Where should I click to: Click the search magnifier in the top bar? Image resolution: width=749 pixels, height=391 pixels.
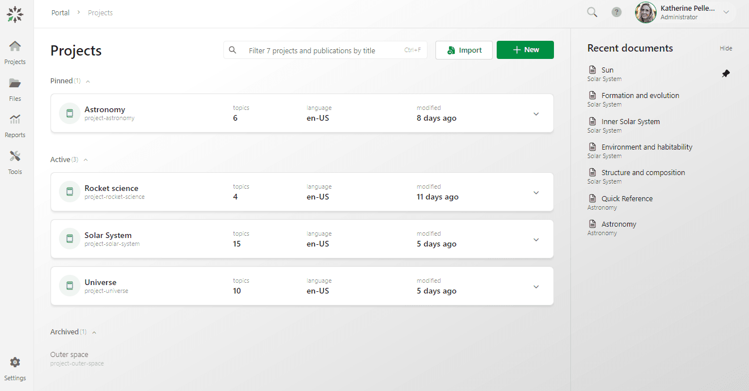[x=592, y=12]
